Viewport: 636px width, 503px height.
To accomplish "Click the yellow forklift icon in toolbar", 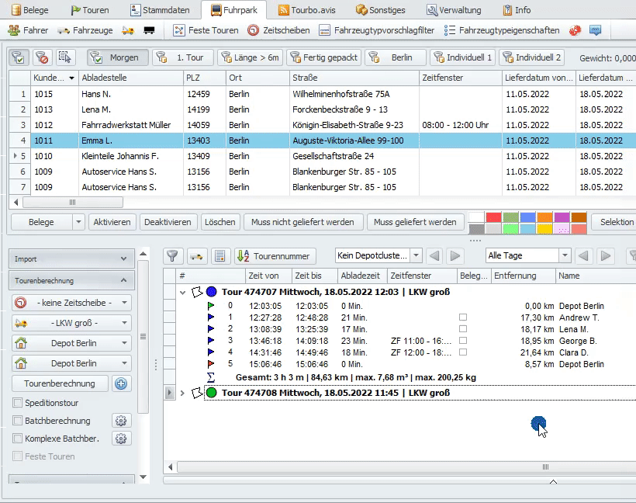I will coord(128,30).
